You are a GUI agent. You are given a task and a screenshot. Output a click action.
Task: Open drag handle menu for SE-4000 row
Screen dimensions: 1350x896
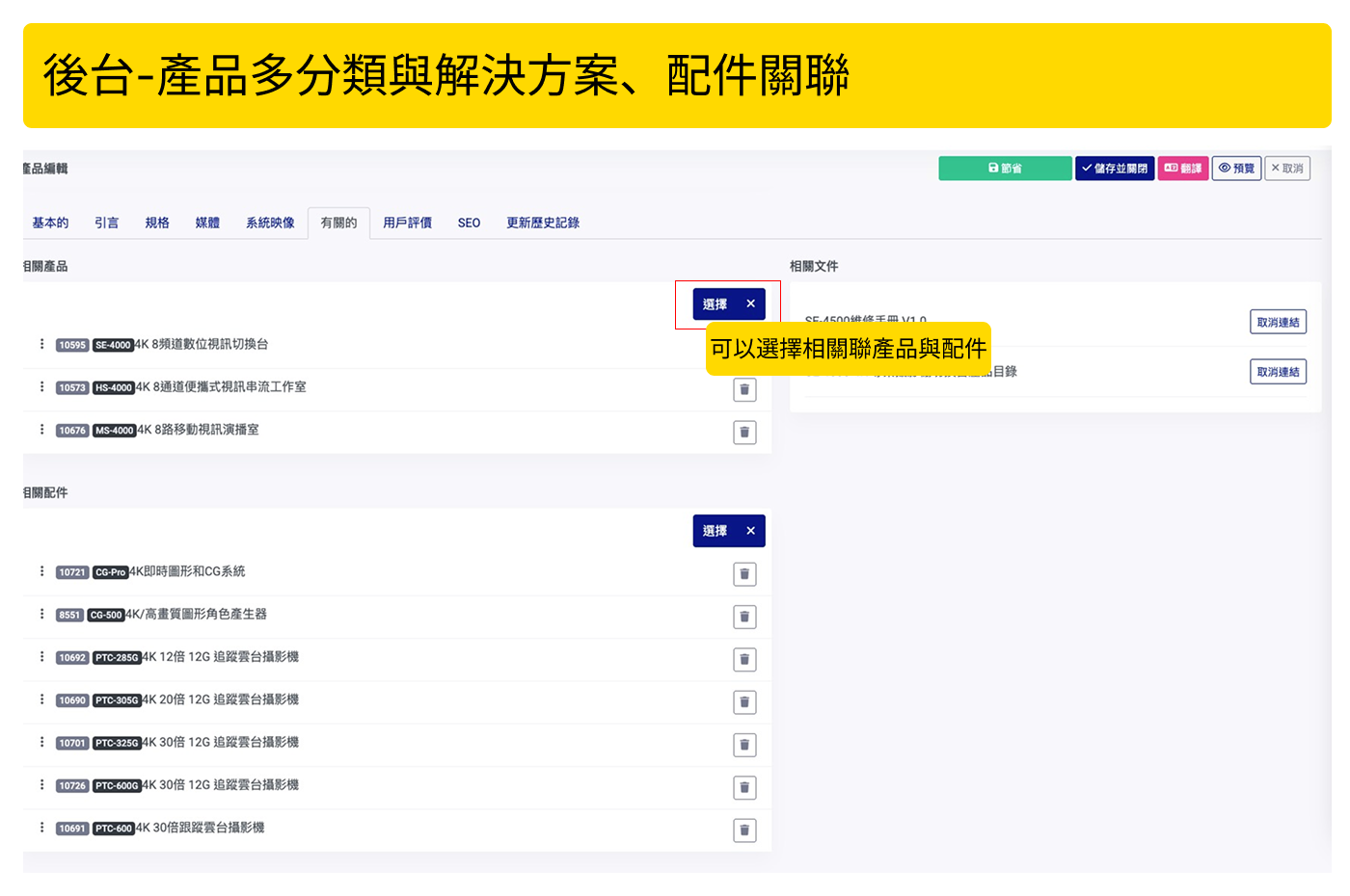(41, 344)
